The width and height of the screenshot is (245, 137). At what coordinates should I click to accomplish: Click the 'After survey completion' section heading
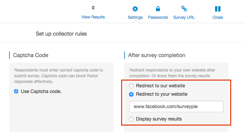point(156,55)
